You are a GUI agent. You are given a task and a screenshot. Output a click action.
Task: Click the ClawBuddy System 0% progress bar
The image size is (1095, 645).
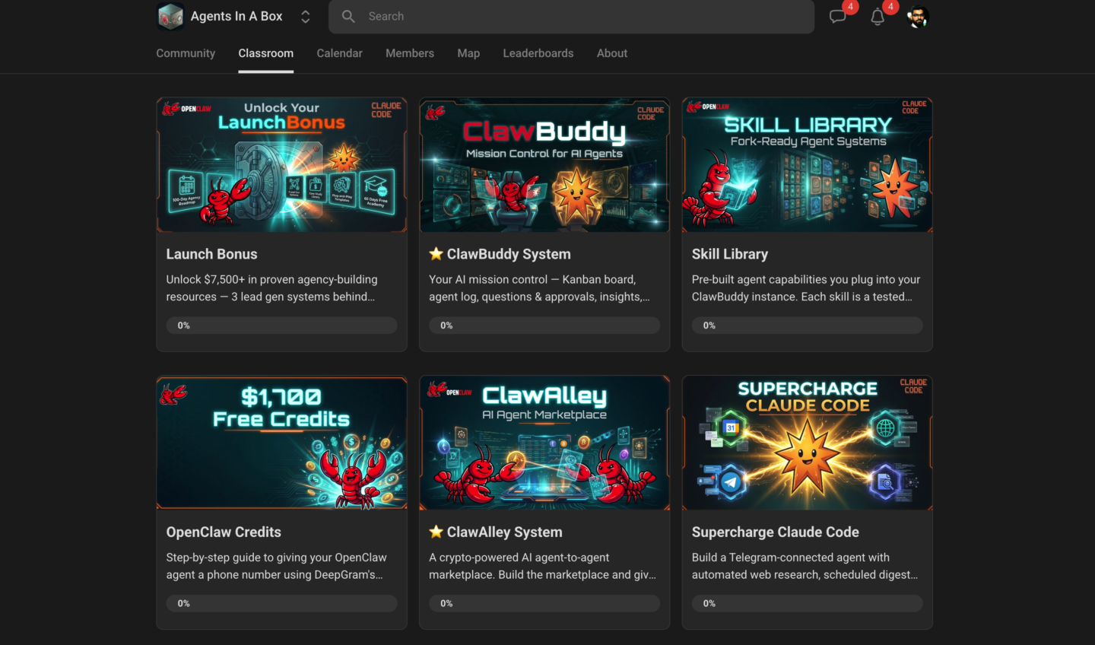[544, 326]
